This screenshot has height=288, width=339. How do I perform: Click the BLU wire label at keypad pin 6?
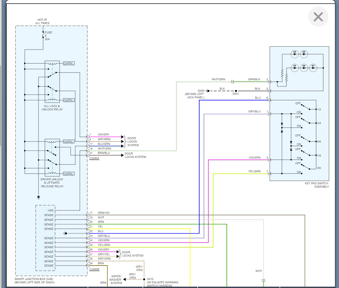coord(258,98)
